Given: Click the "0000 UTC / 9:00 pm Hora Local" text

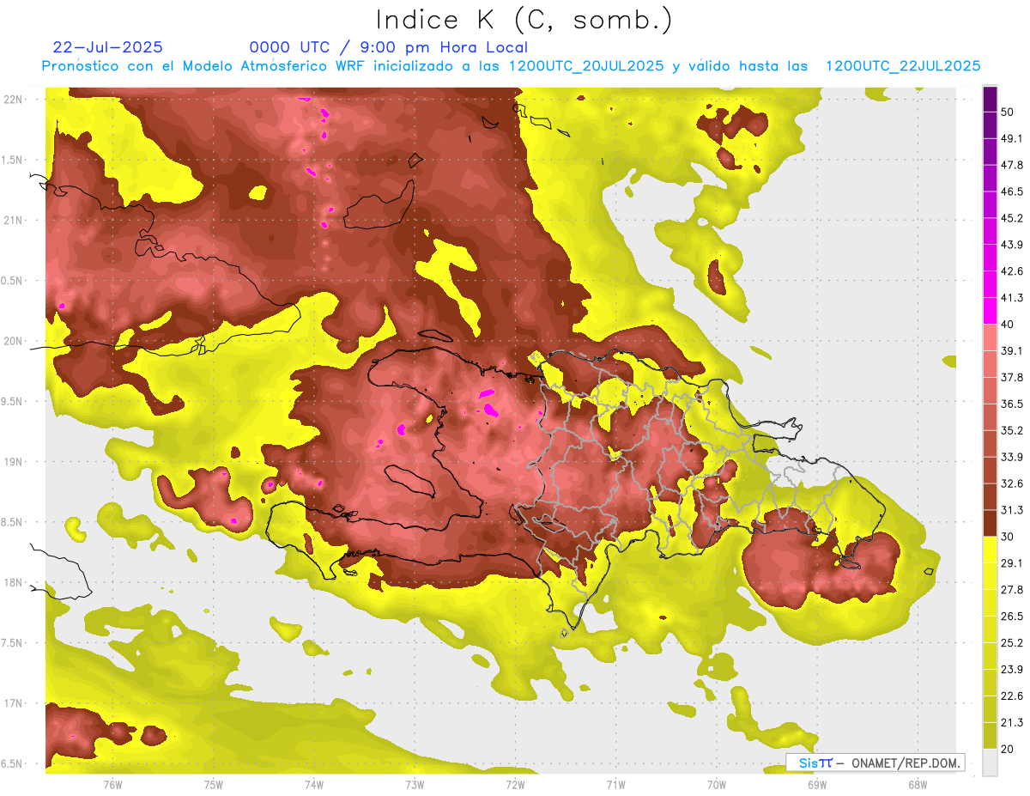Looking at the screenshot, I should click(388, 47).
